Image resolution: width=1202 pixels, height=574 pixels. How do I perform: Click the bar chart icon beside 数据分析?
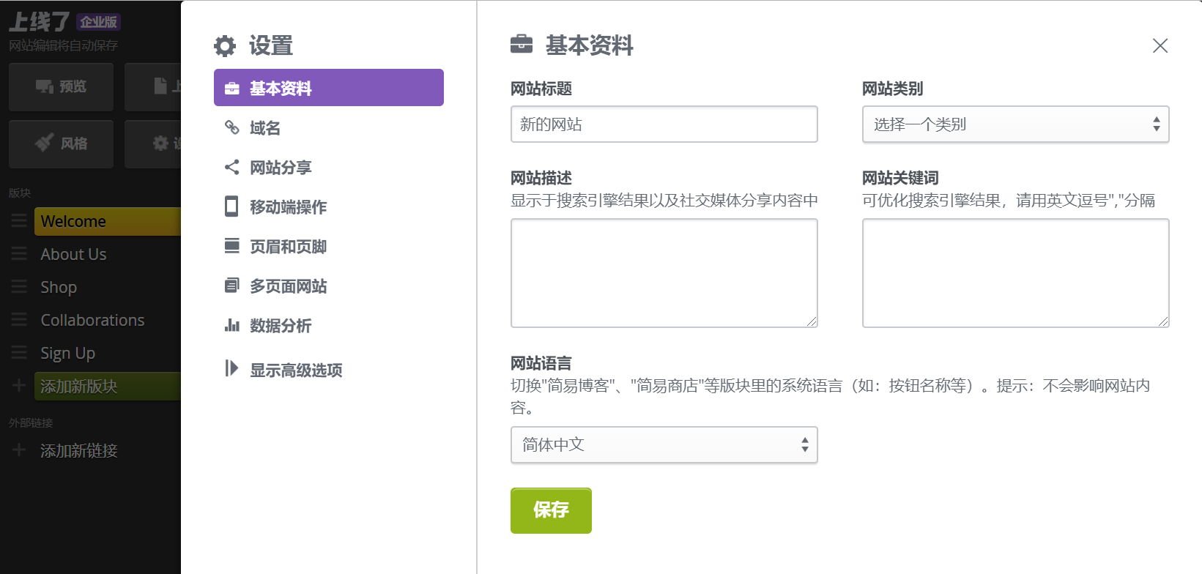pyautogui.click(x=232, y=325)
